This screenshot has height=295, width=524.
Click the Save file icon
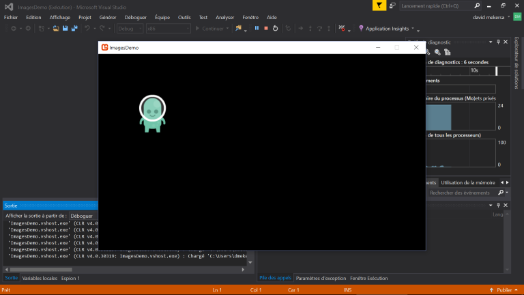65,29
